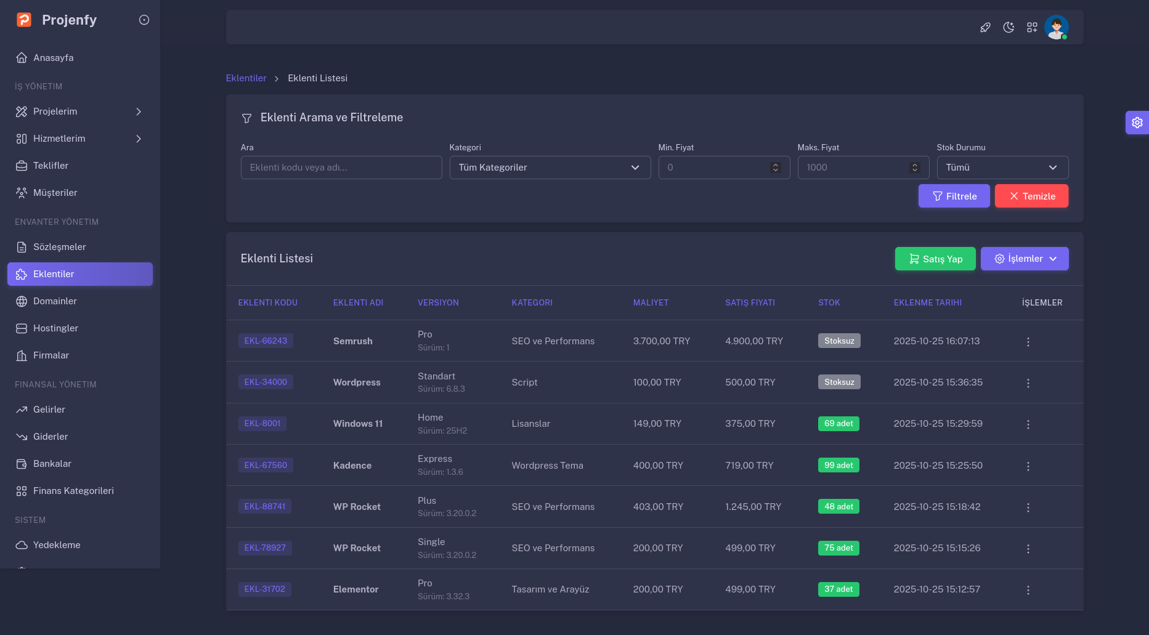Open the user profile avatar
This screenshot has height=635, width=1149.
1056,27
